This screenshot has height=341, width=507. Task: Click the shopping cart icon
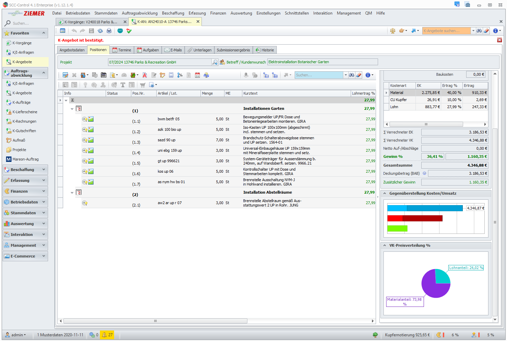click(x=143, y=85)
